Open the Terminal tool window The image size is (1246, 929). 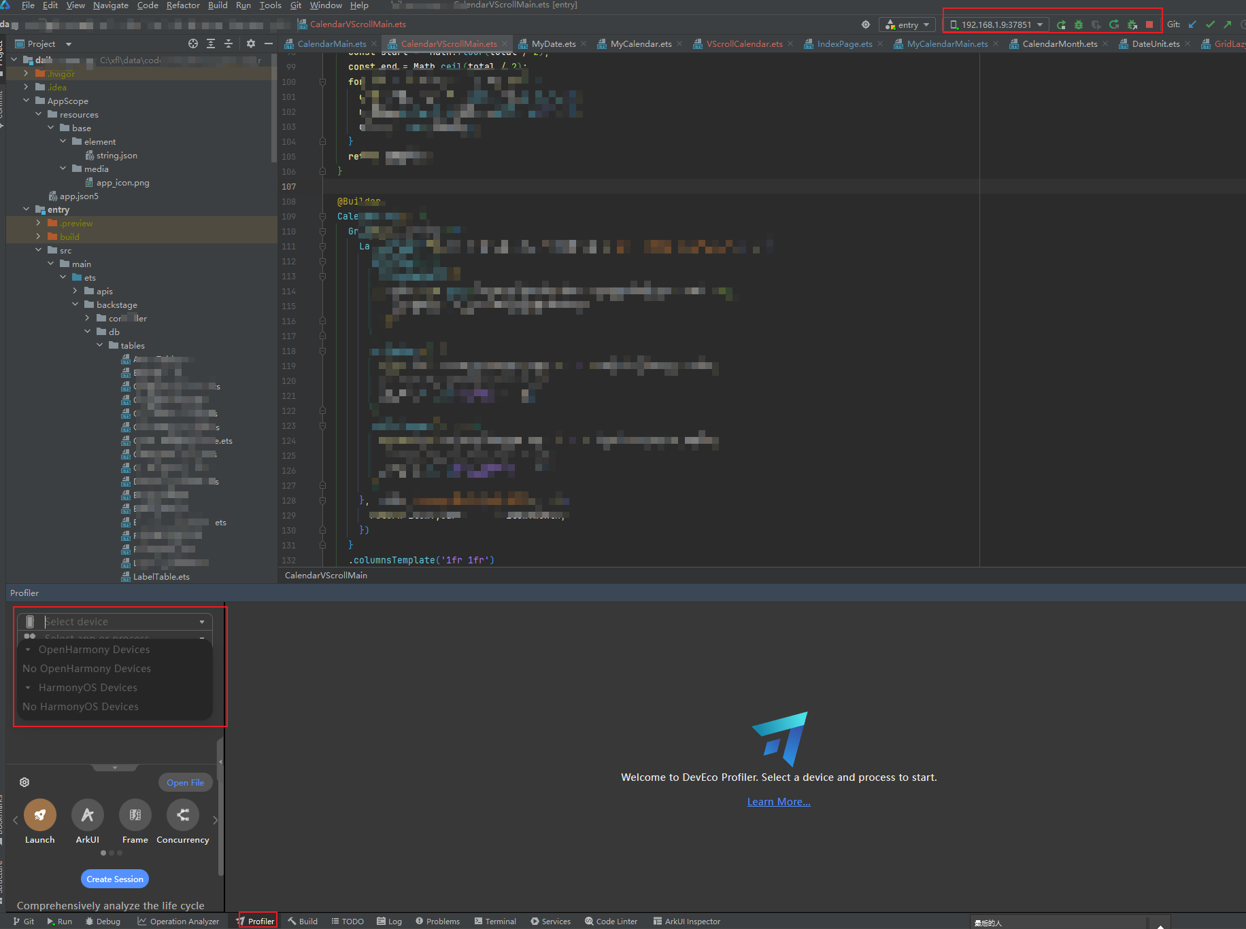pos(496,922)
